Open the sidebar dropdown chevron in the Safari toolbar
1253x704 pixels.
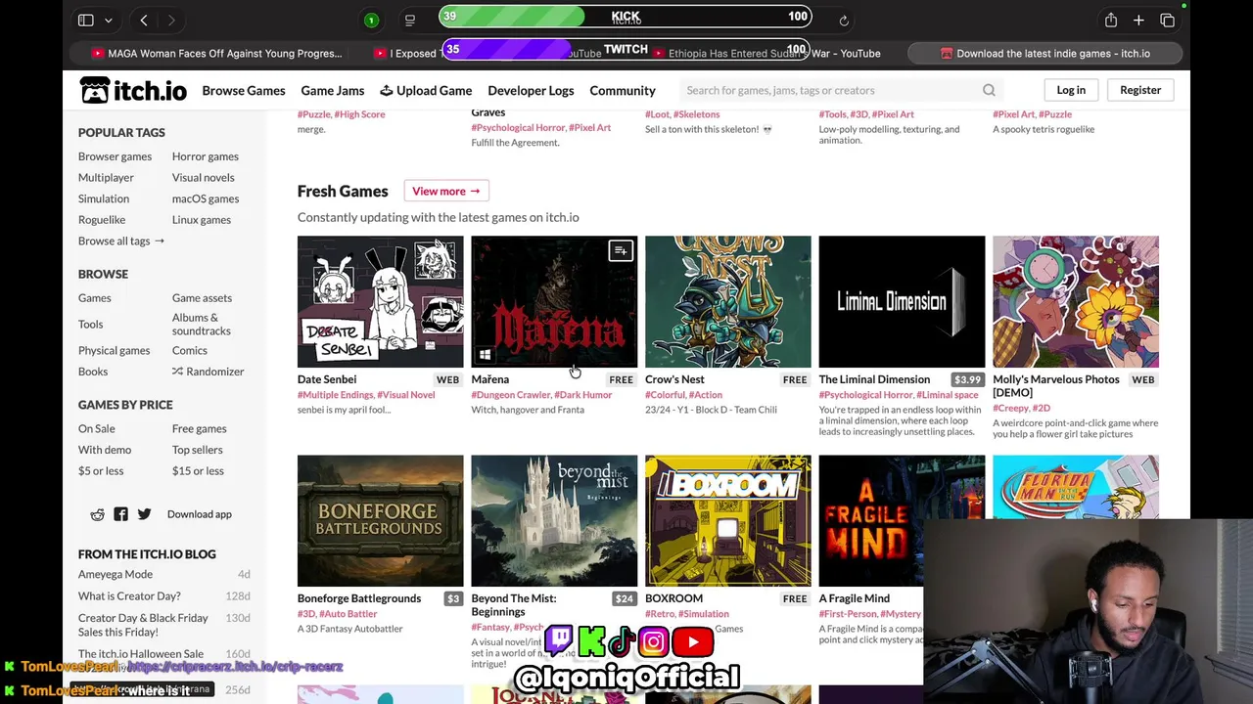pos(109,20)
